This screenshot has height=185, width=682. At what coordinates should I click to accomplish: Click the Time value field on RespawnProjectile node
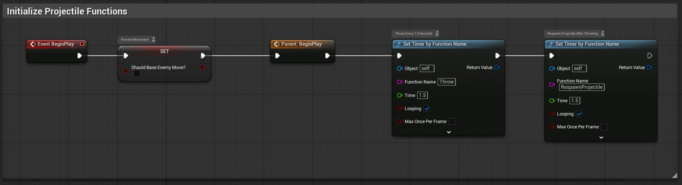(x=575, y=101)
